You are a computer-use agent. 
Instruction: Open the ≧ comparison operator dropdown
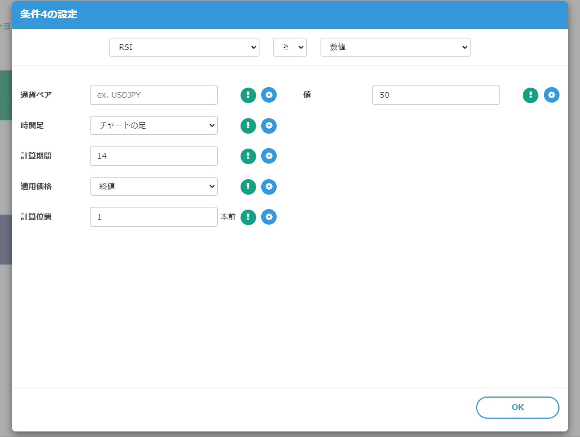(289, 47)
